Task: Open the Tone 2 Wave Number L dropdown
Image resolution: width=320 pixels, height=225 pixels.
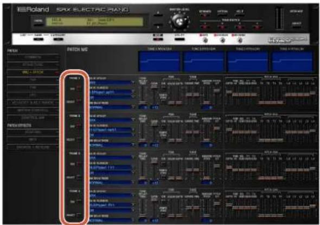Action: click(112, 130)
